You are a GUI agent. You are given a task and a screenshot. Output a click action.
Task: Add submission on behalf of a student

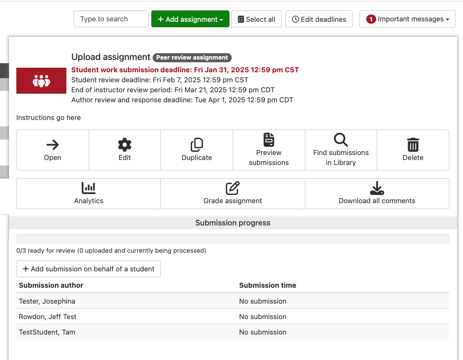click(x=89, y=269)
